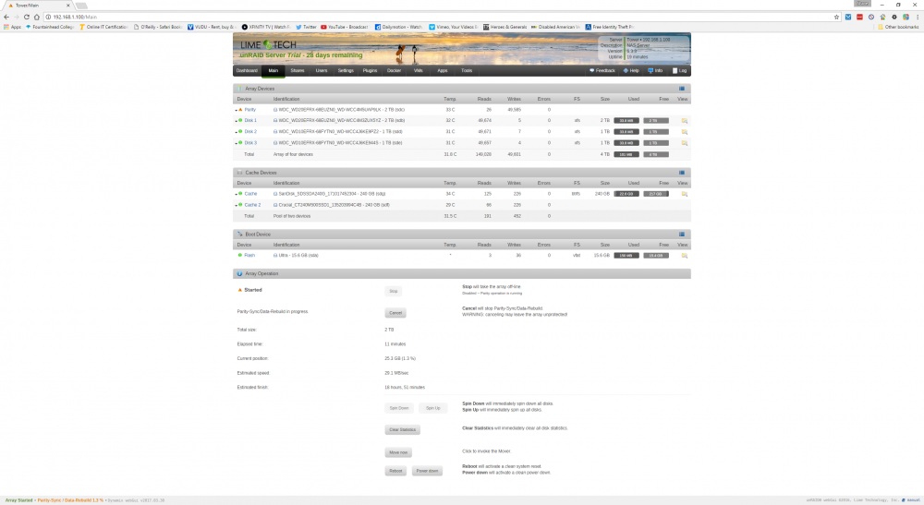Browse Disk 3 contents via View icon
This screenshot has height=505, width=924.
tap(684, 143)
